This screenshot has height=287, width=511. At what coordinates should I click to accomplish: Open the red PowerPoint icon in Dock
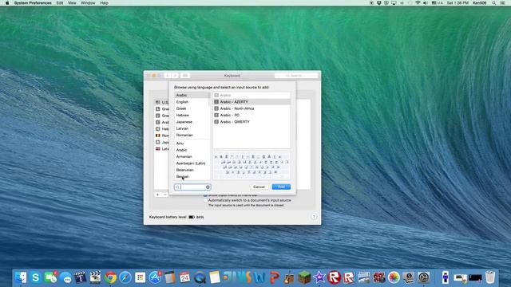click(x=275, y=277)
